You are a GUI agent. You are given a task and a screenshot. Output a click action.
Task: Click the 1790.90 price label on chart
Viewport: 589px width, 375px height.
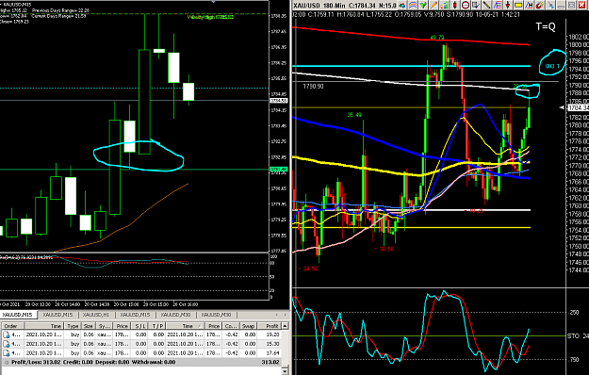(x=313, y=87)
